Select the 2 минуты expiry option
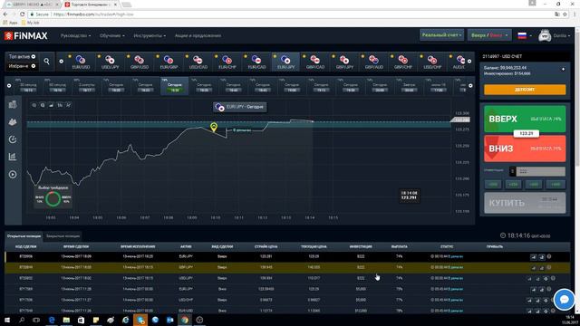580x326 pixels. tap(86, 87)
